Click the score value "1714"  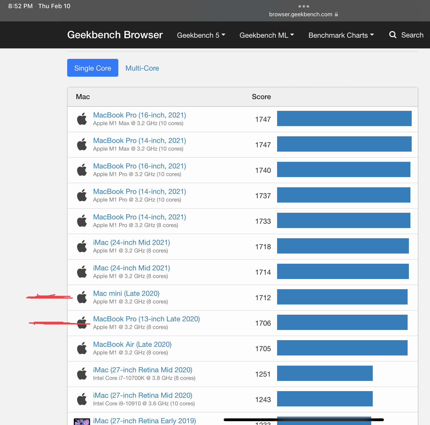(263, 272)
